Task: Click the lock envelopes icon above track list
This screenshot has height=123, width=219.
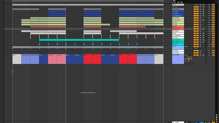Action: tap(182, 2)
